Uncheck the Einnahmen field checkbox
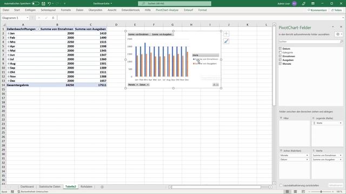The image size is (346, 194). click(x=280, y=56)
